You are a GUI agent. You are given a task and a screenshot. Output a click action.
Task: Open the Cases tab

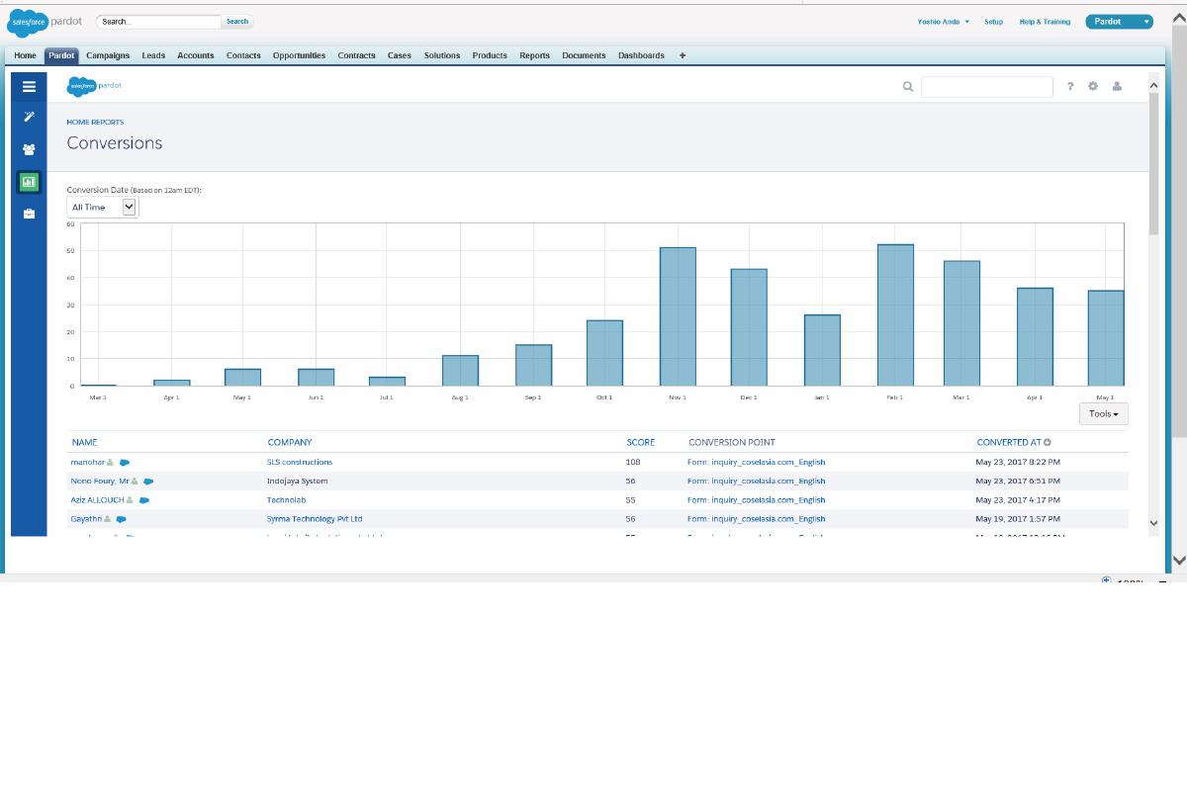(x=400, y=55)
